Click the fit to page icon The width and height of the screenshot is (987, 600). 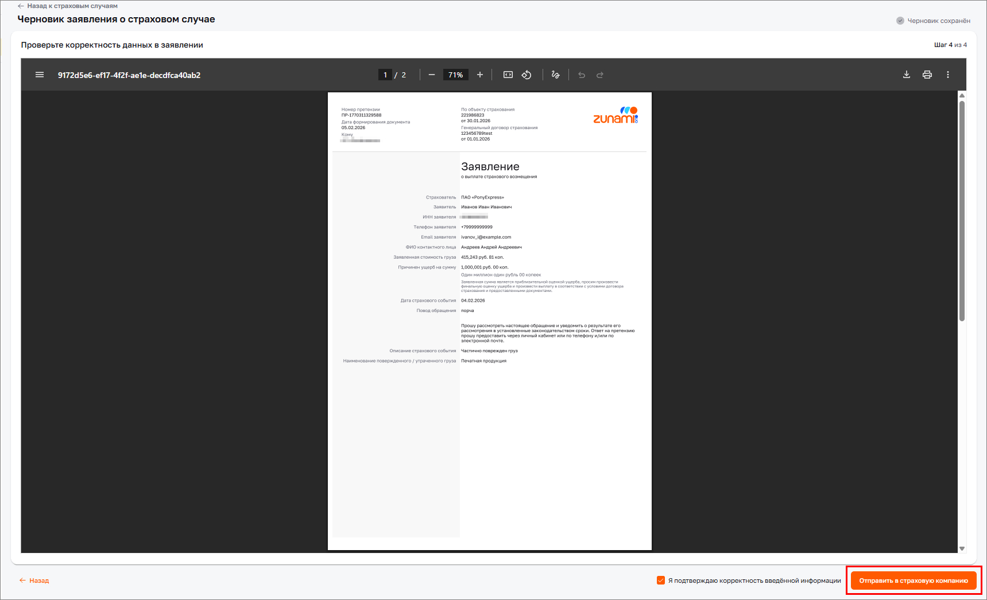[x=508, y=75]
